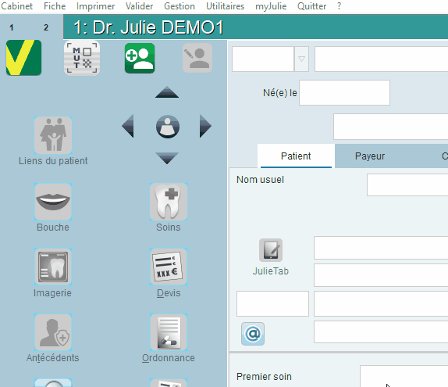Click the left navigation arrow
This screenshot has height=387, width=448.
click(128, 126)
